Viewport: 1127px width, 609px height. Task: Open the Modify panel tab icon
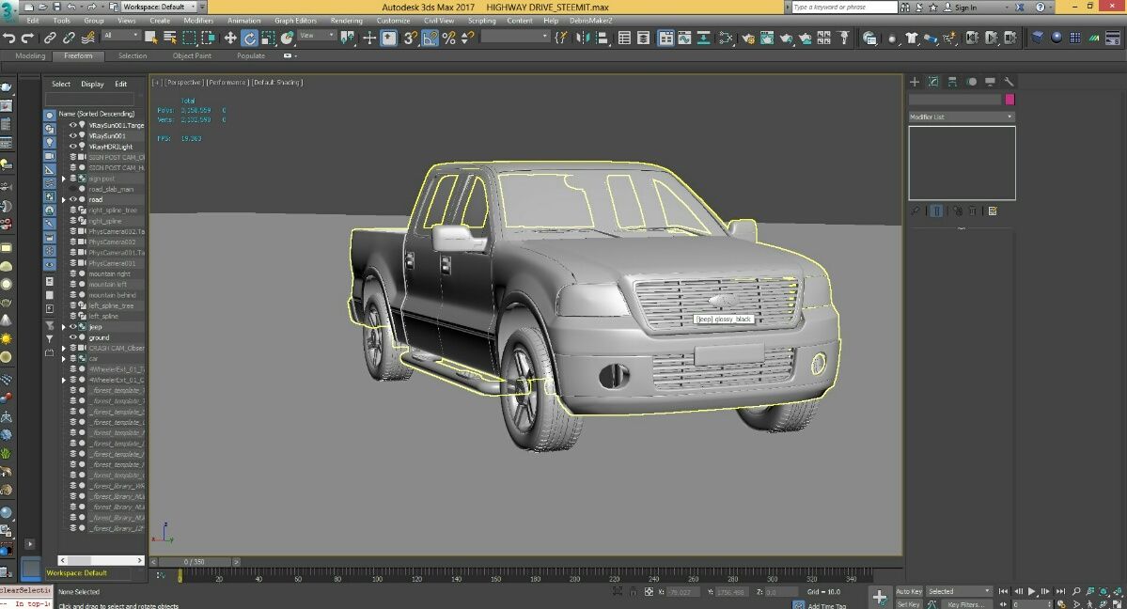point(933,82)
